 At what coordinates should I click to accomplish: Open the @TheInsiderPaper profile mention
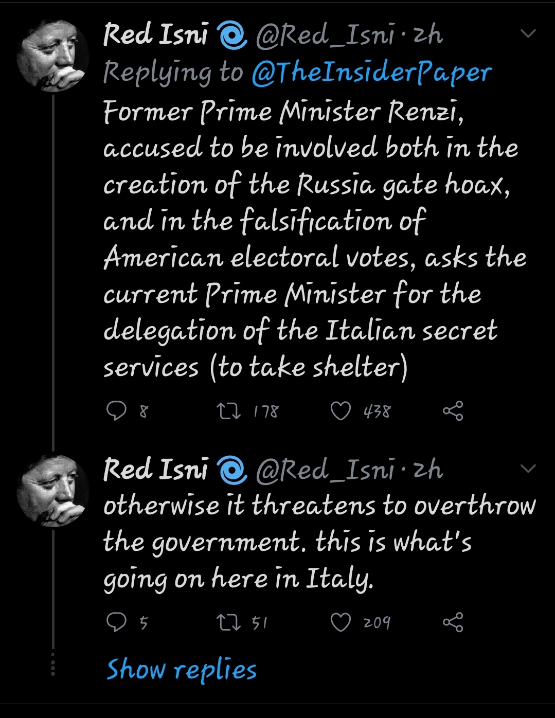(x=371, y=73)
